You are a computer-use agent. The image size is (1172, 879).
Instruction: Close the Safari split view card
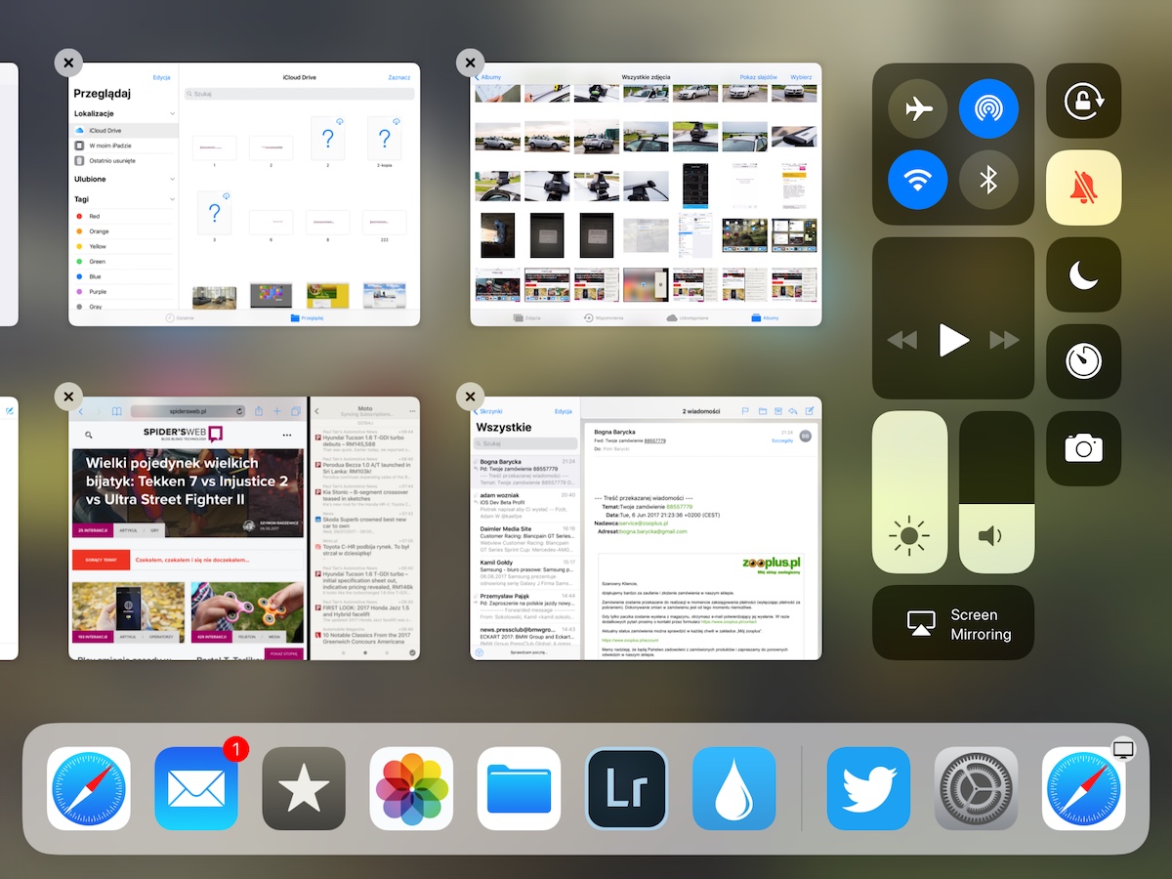[x=68, y=397]
